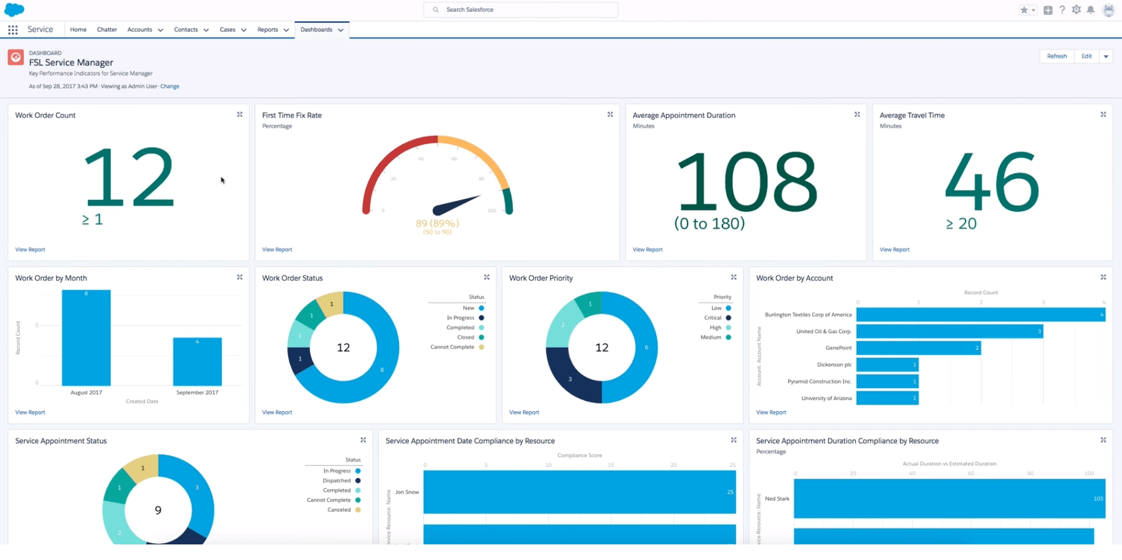Open the Setup gear icon

[1076, 10]
